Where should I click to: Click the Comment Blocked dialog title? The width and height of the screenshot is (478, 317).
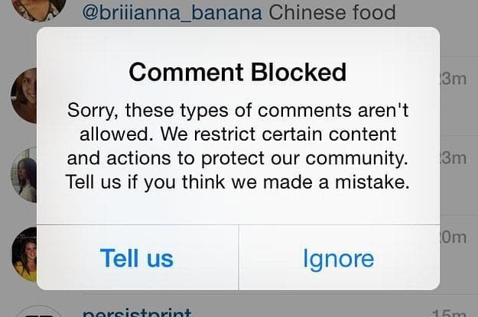tap(238, 72)
